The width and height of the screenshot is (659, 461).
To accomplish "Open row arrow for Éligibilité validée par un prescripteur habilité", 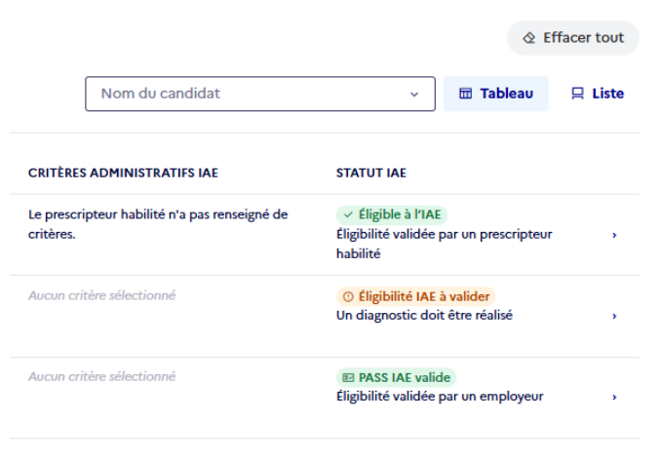I will pos(614,235).
